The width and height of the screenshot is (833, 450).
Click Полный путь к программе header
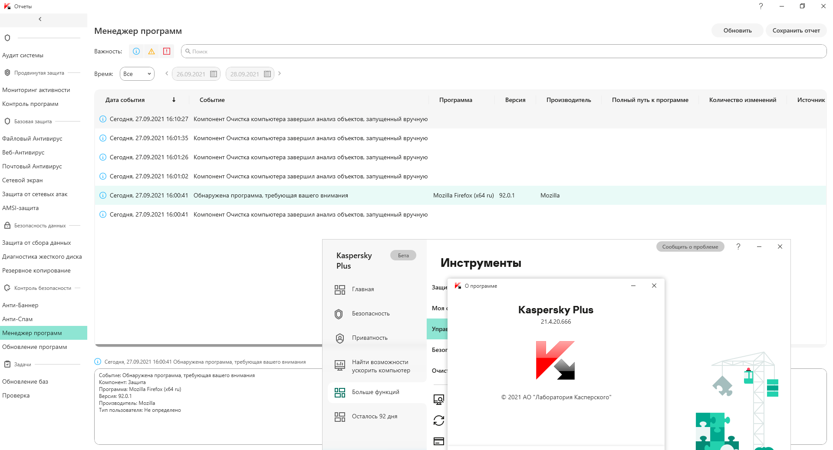(650, 100)
